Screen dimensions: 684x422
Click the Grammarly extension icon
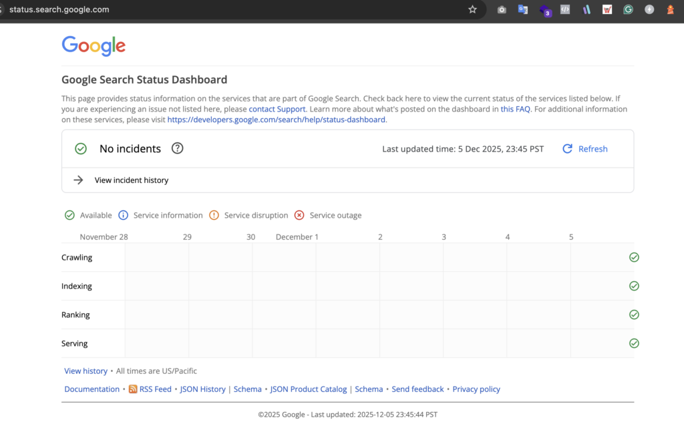click(x=628, y=9)
